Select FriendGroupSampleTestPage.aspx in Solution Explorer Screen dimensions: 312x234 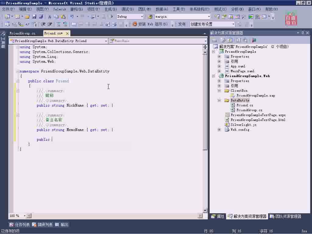click(258, 115)
